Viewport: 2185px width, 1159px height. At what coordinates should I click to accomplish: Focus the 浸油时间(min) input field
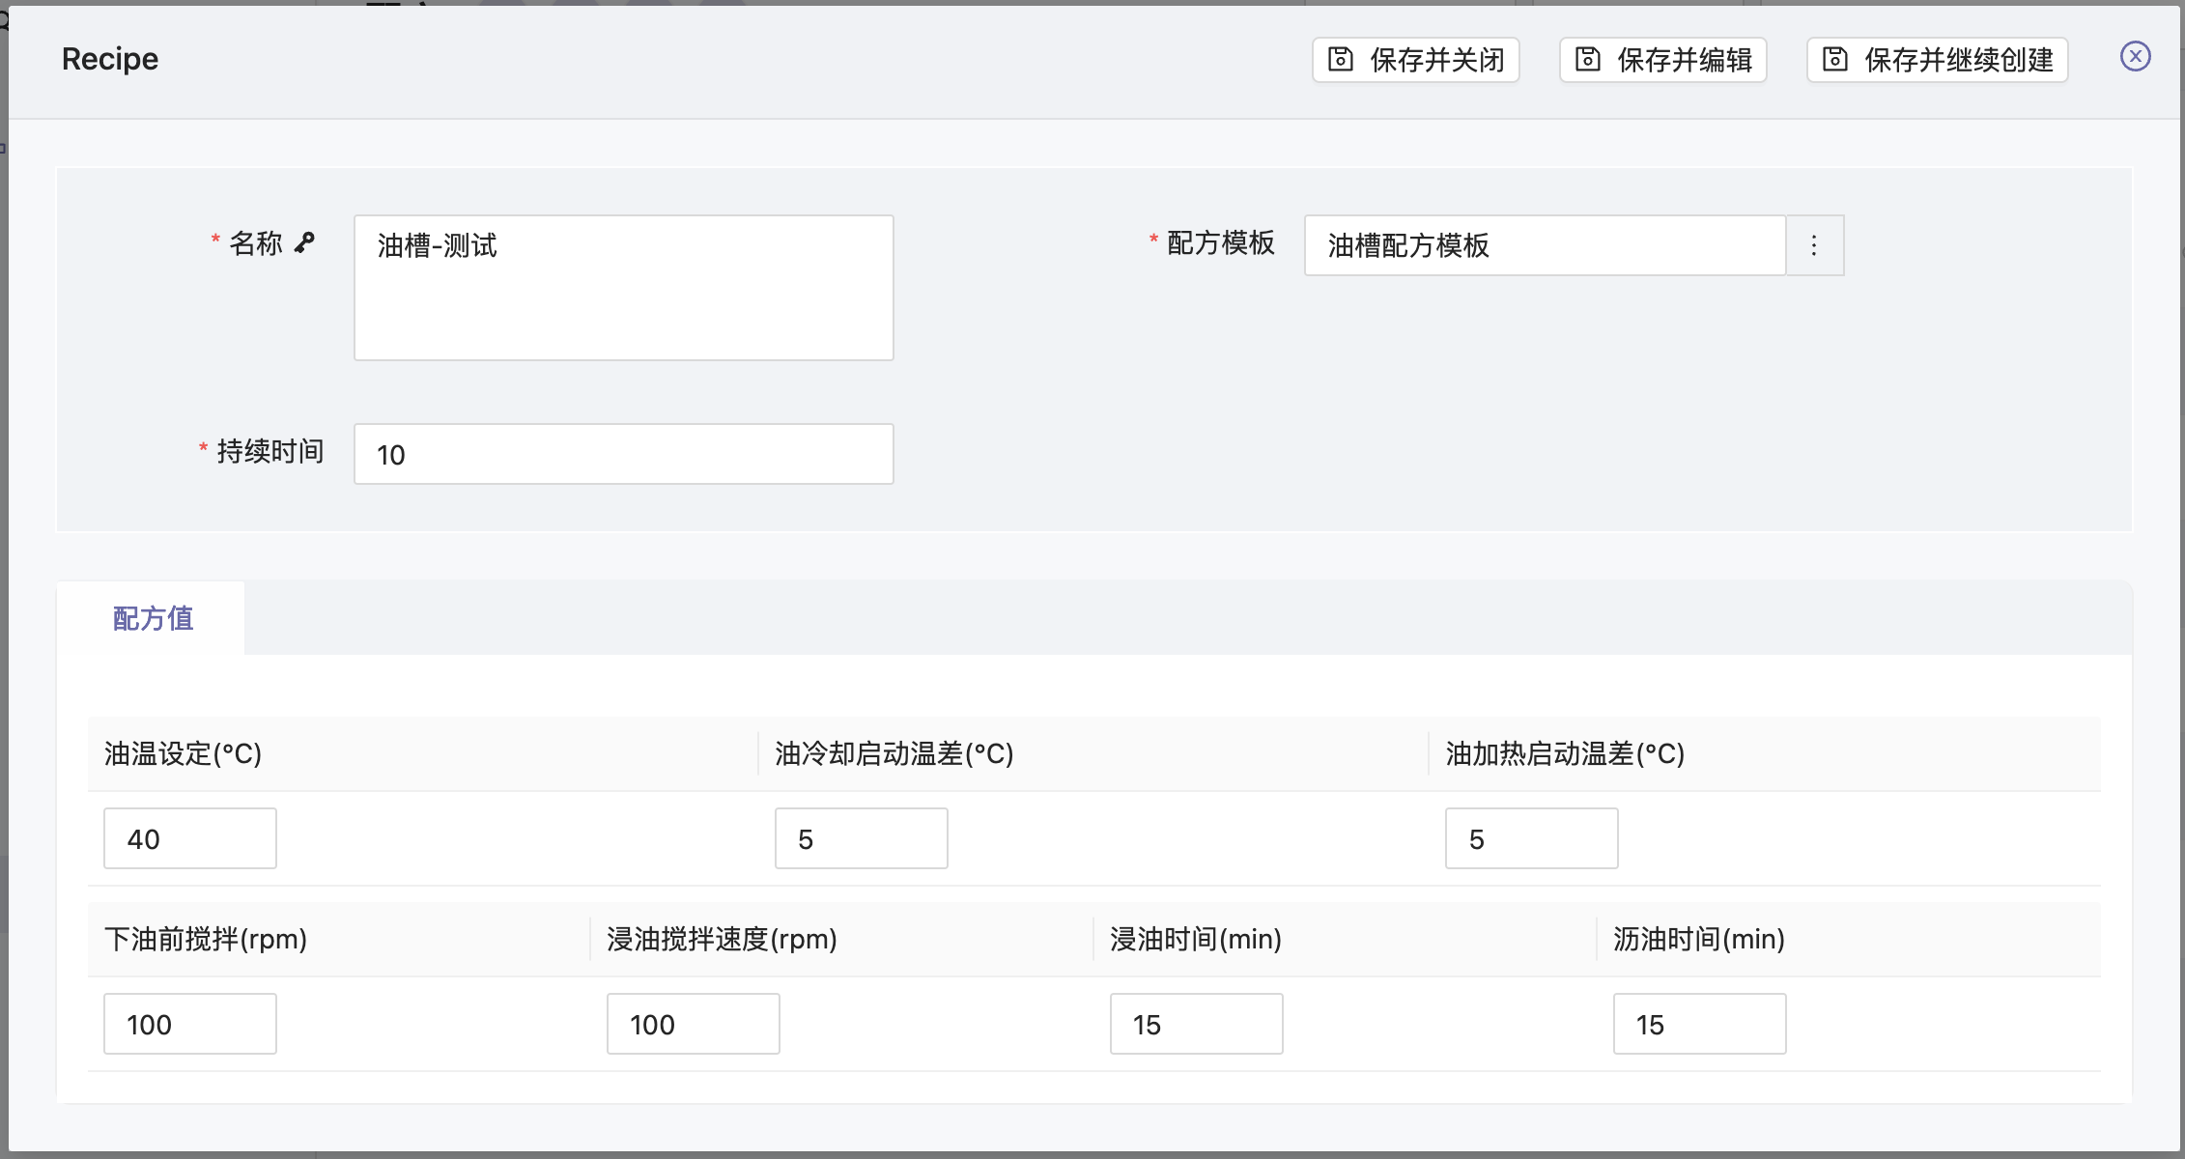(x=1196, y=1024)
